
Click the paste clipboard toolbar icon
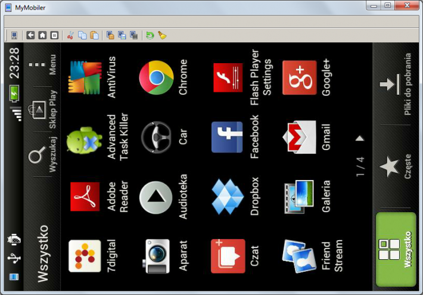pyautogui.click(x=94, y=35)
